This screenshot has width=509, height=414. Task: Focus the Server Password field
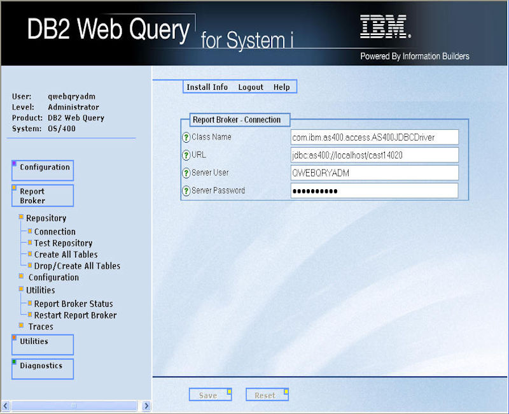coord(375,190)
